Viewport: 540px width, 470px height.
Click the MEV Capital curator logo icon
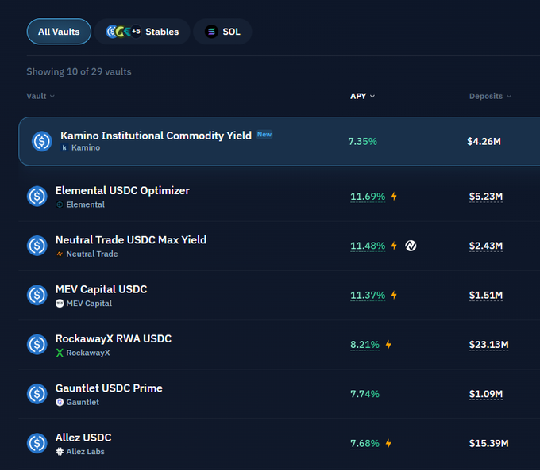point(60,304)
